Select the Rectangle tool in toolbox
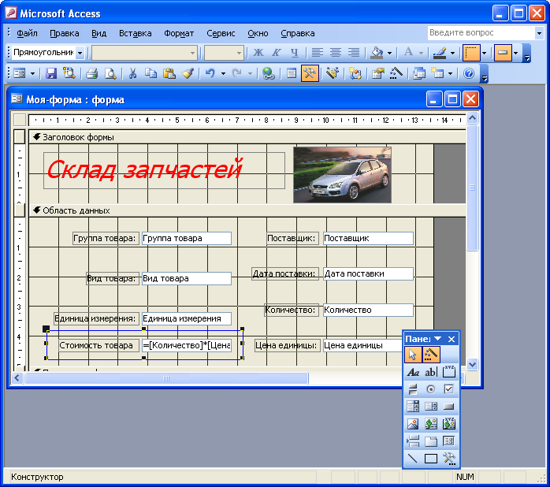550x487 pixels. tap(431, 458)
